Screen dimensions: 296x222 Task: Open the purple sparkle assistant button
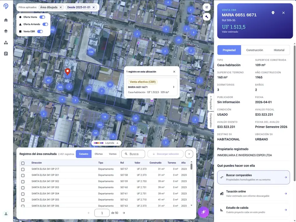click(203, 212)
